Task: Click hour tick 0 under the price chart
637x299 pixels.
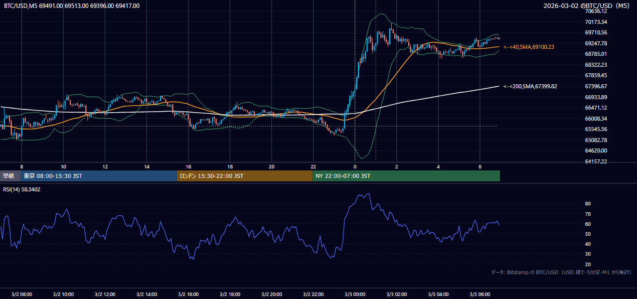Action: click(355, 166)
